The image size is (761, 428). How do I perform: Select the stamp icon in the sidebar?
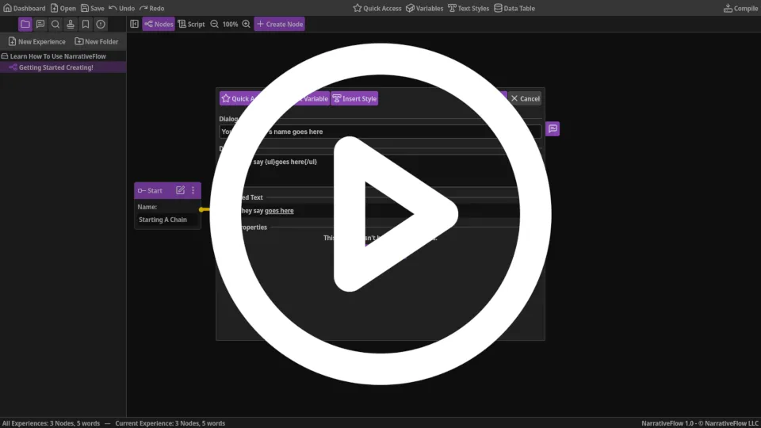(71, 24)
